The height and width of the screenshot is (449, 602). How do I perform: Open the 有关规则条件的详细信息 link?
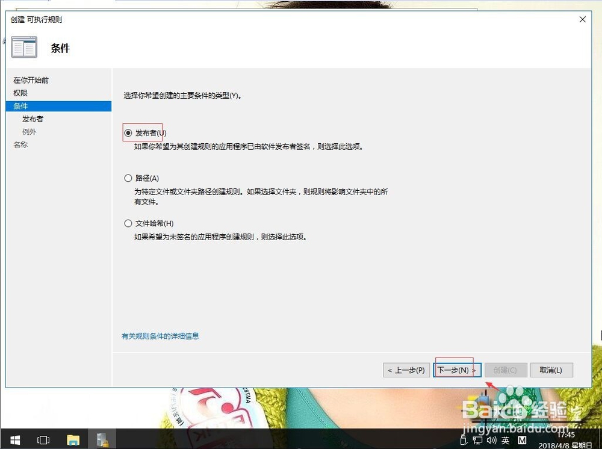point(161,335)
